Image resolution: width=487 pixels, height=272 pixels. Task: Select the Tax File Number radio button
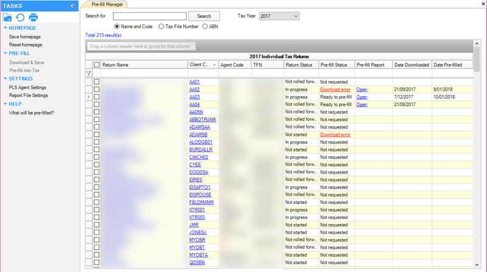161,27
